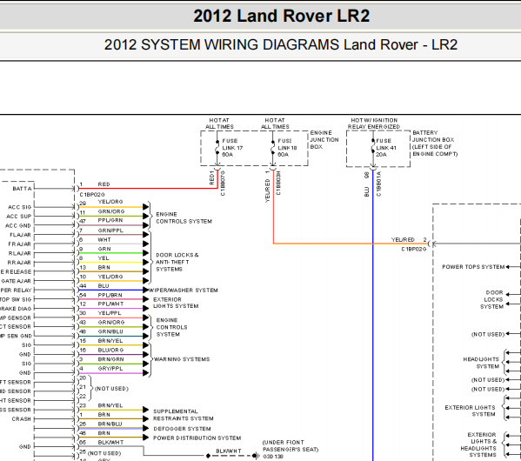Click the "2012 SYSTEM WIRING DIAGRAMS Land Rover - LR2" subtitle
The width and height of the screenshot is (521, 461).
point(281,44)
